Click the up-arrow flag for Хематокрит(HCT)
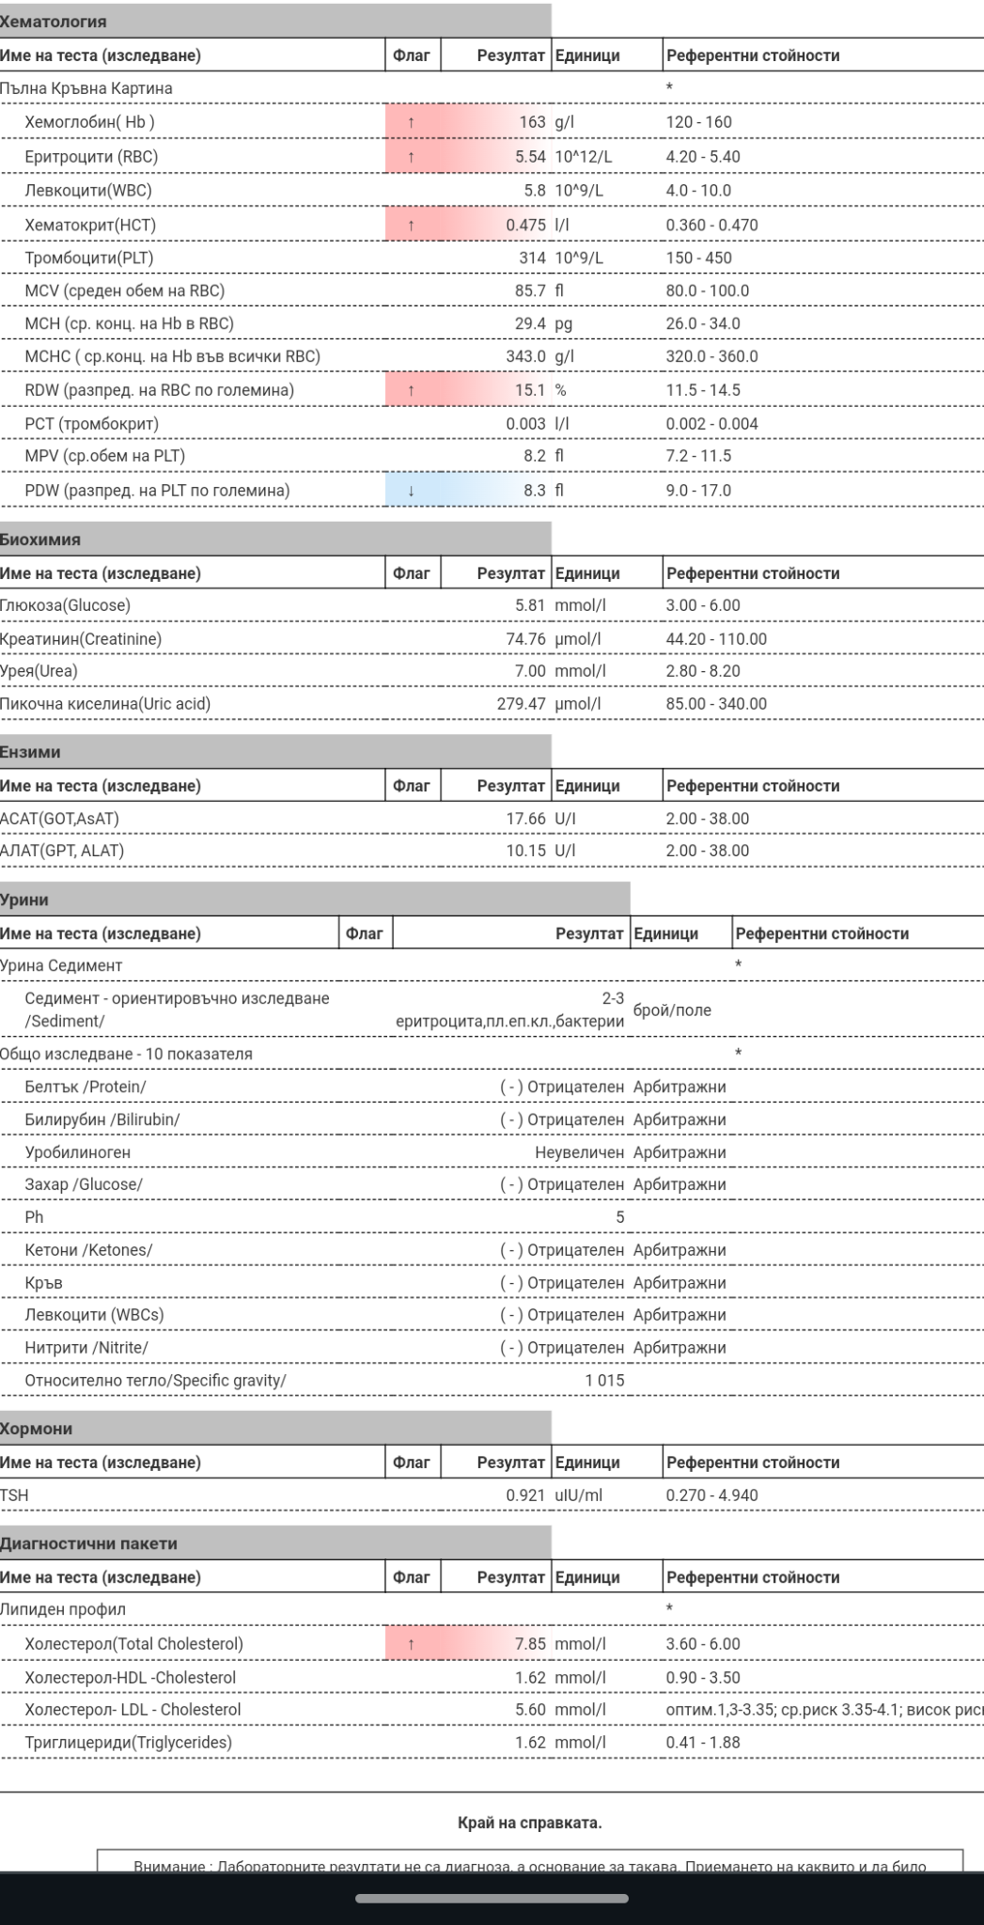 (x=412, y=226)
